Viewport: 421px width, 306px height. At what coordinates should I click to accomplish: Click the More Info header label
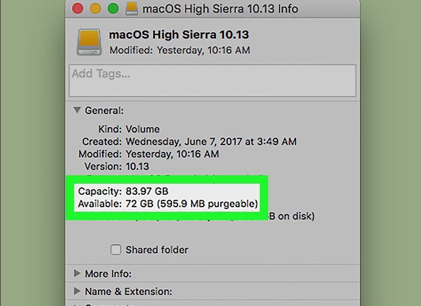(x=108, y=274)
